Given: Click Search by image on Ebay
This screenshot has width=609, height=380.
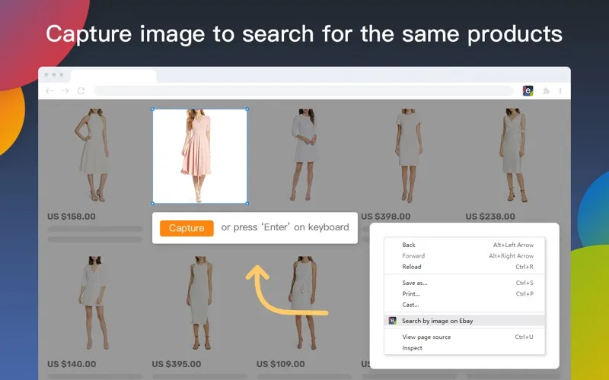Looking at the screenshot, I should tap(464, 321).
